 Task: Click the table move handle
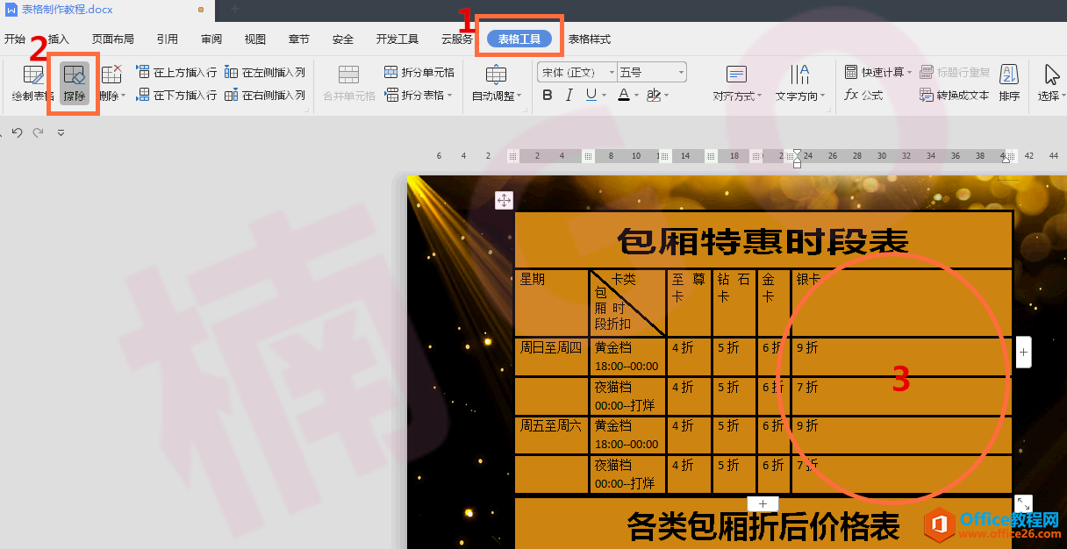[x=504, y=201]
